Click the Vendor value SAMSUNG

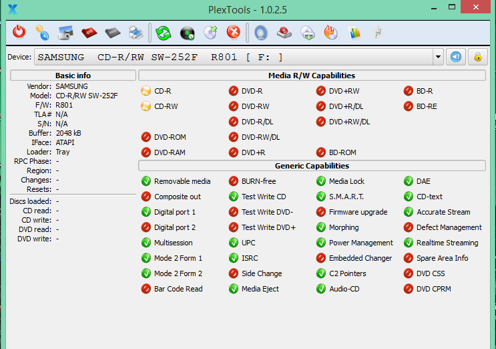coord(72,86)
